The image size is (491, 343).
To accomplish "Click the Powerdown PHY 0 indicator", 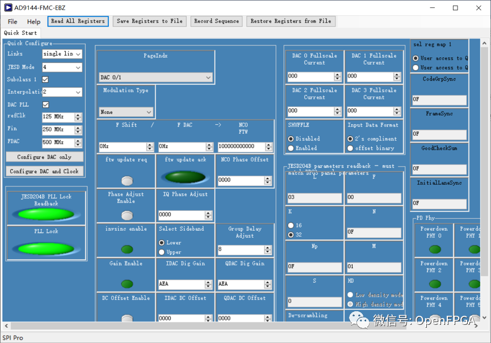I will click(x=434, y=249).
